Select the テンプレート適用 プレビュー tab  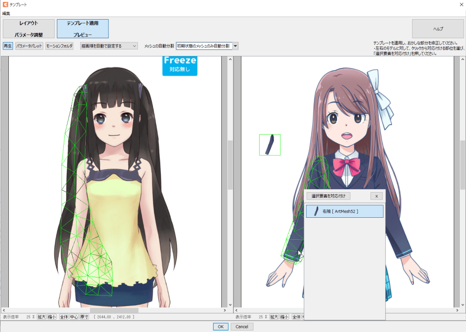[x=82, y=28]
